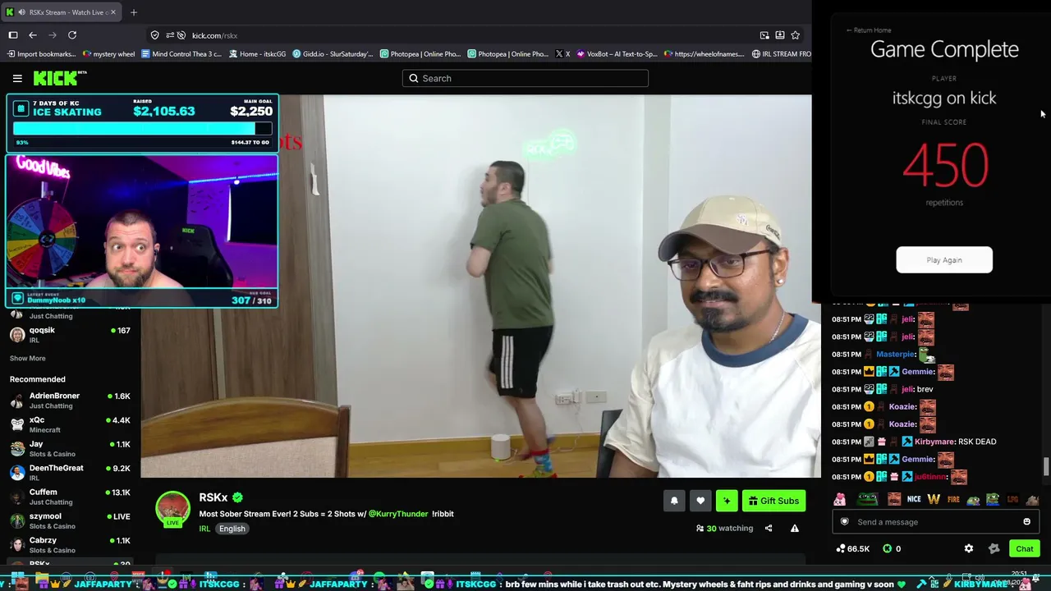
Task: Click the 30 watching viewer count
Action: coord(724,529)
